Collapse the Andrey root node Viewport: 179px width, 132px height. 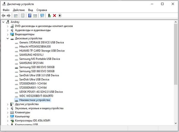(x=3, y=22)
